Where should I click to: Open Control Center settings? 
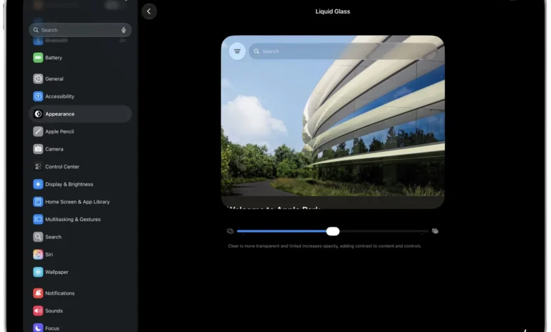coord(80,167)
